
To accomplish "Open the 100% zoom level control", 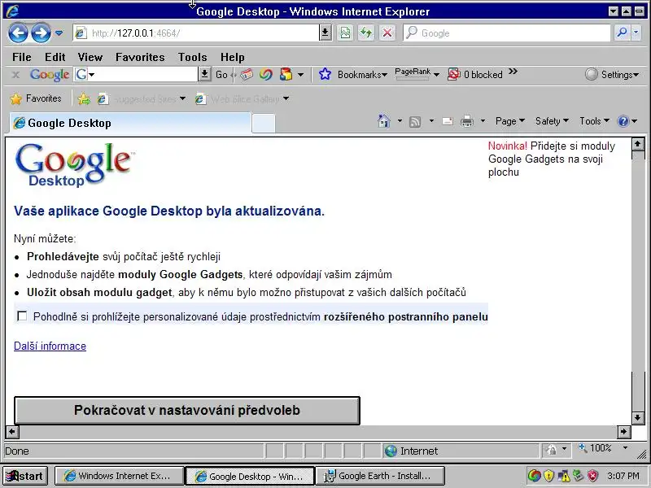I will [603, 448].
